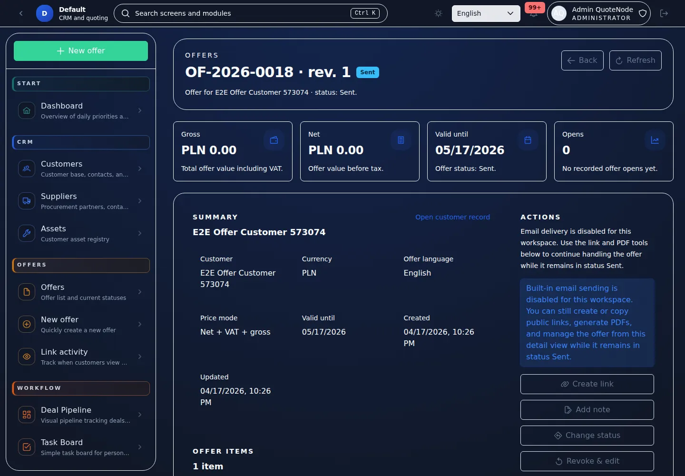The width and height of the screenshot is (685, 476).
Task: Click the Assets wrench icon
Action: click(27, 233)
